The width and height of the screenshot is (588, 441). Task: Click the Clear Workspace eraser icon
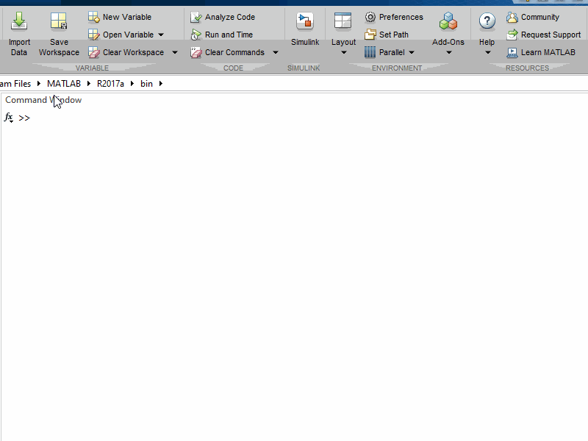94,52
